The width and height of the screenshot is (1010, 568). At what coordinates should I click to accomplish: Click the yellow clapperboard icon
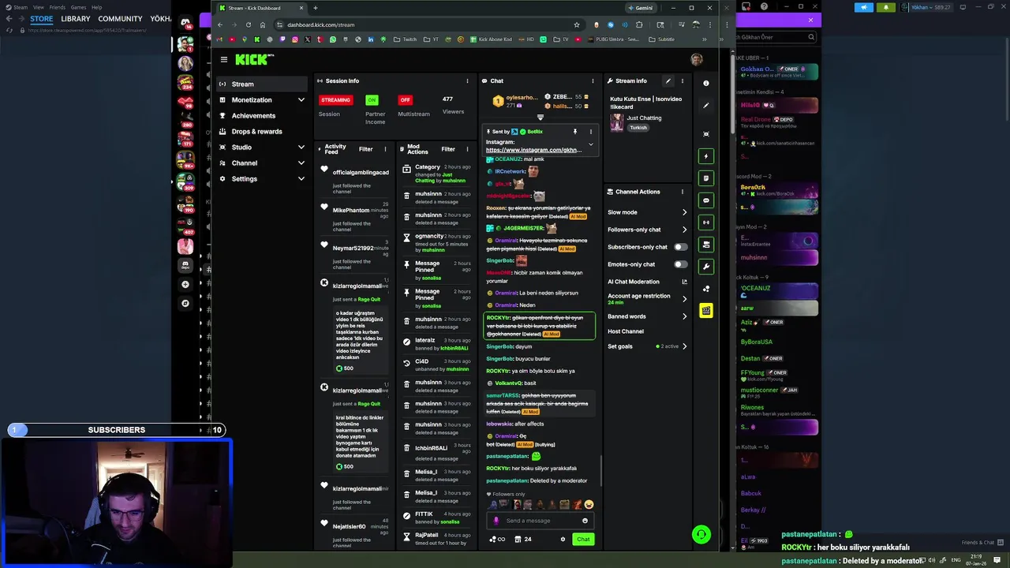click(706, 311)
